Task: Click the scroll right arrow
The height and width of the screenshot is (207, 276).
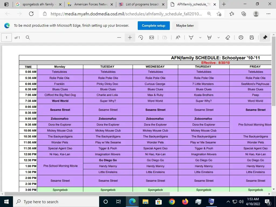Action: (269, 194)
